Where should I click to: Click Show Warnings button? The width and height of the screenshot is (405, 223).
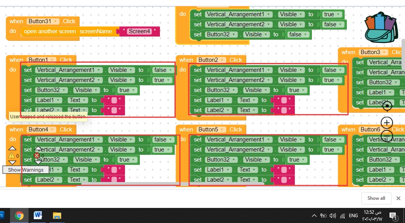coord(25,170)
